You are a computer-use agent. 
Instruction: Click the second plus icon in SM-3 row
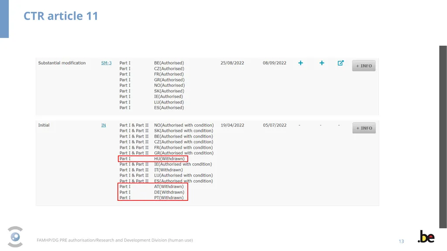(322, 63)
